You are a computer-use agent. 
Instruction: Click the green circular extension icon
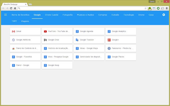coord(158,8)
